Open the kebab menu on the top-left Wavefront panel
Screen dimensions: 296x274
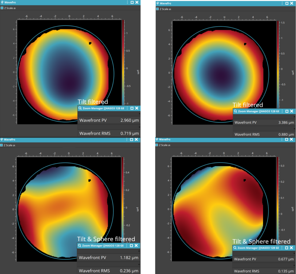pos(127,2)
